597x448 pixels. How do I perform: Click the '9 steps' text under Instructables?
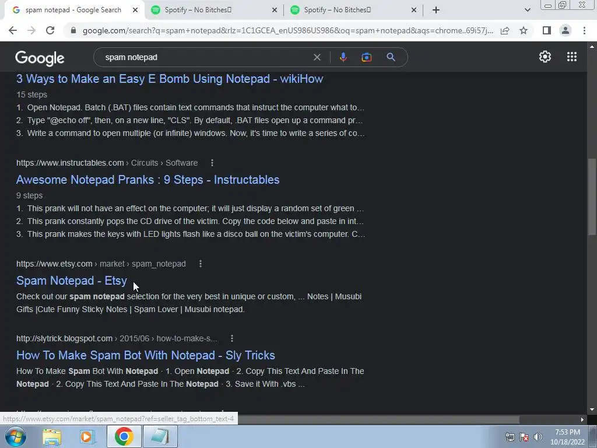click(x=29, y=195)
